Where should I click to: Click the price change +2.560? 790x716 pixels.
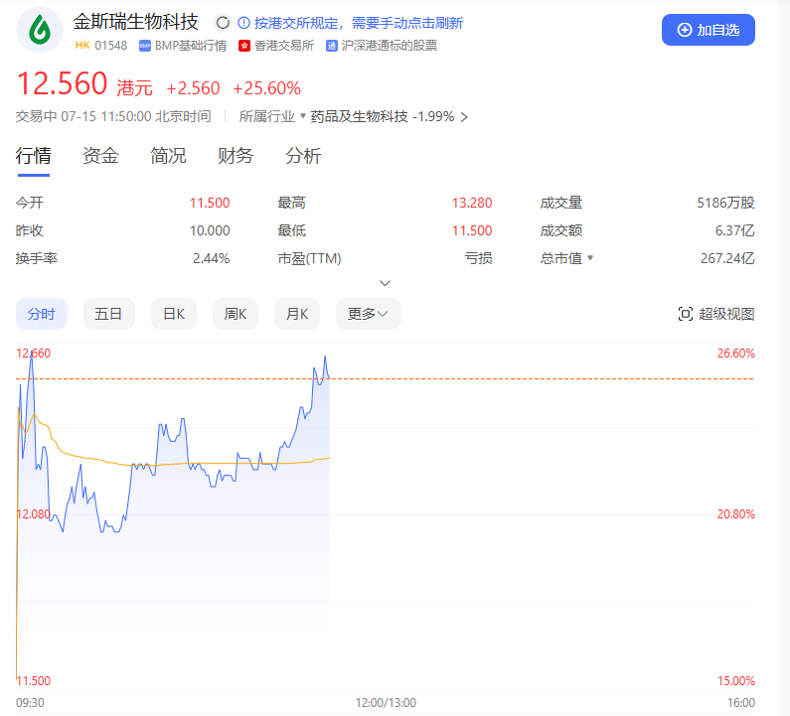(x=193, y=88)
